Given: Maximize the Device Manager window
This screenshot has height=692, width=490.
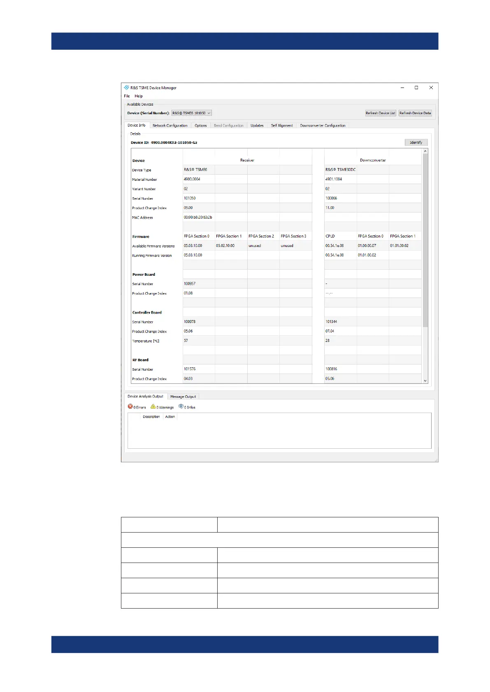Looking at the screenshot, I should [x=416, y=88].
